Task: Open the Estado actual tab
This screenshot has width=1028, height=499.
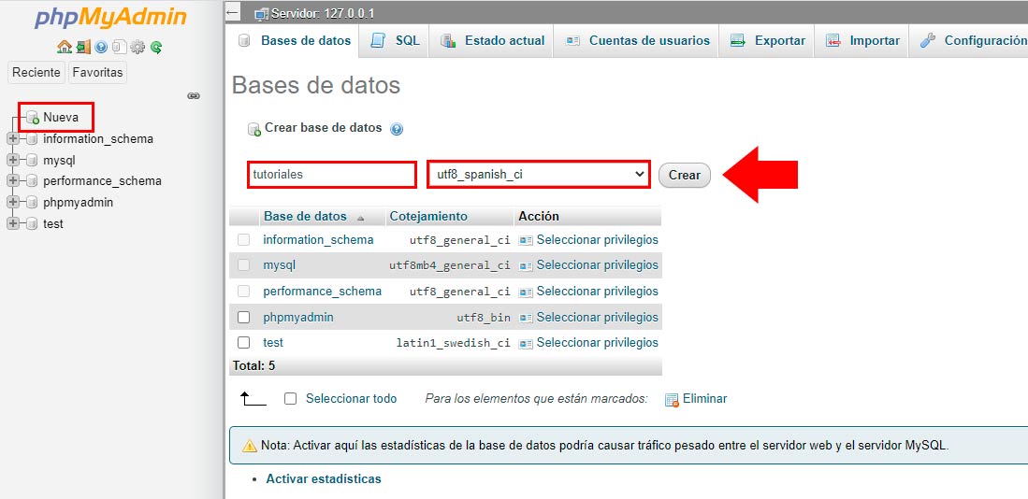Action: [x=492, y=40]
